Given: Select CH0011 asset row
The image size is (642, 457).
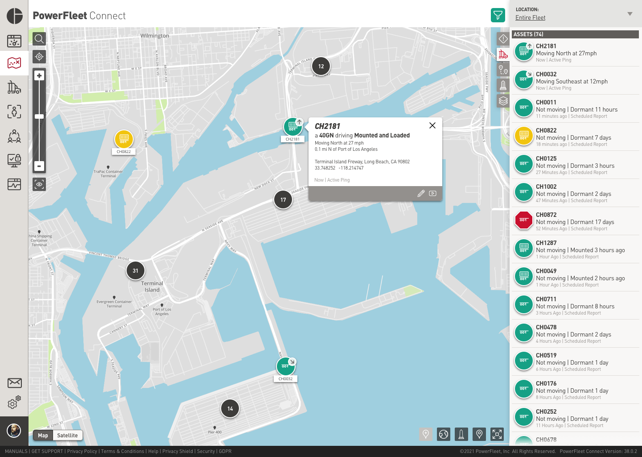Looking at the screenshot, I should (575, 109).
